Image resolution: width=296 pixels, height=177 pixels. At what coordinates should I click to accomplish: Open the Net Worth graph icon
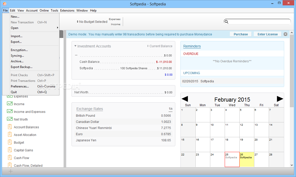pyautogui.click(x=10, y=119)
